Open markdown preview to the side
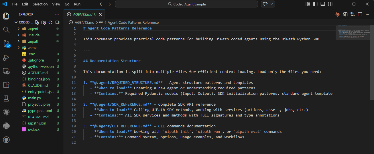Screen dimensions: 374x154 (x=345, y=14)
